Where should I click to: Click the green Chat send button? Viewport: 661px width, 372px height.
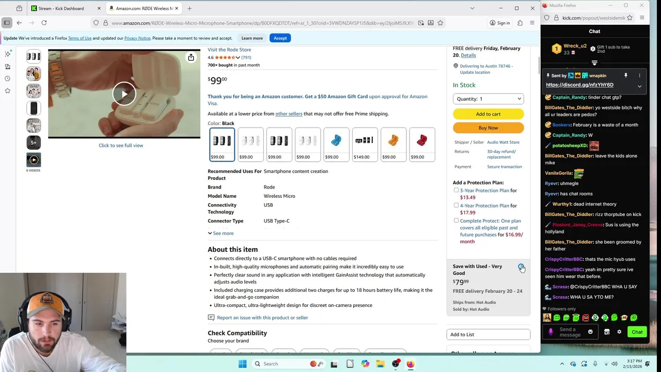pos(637,332)
